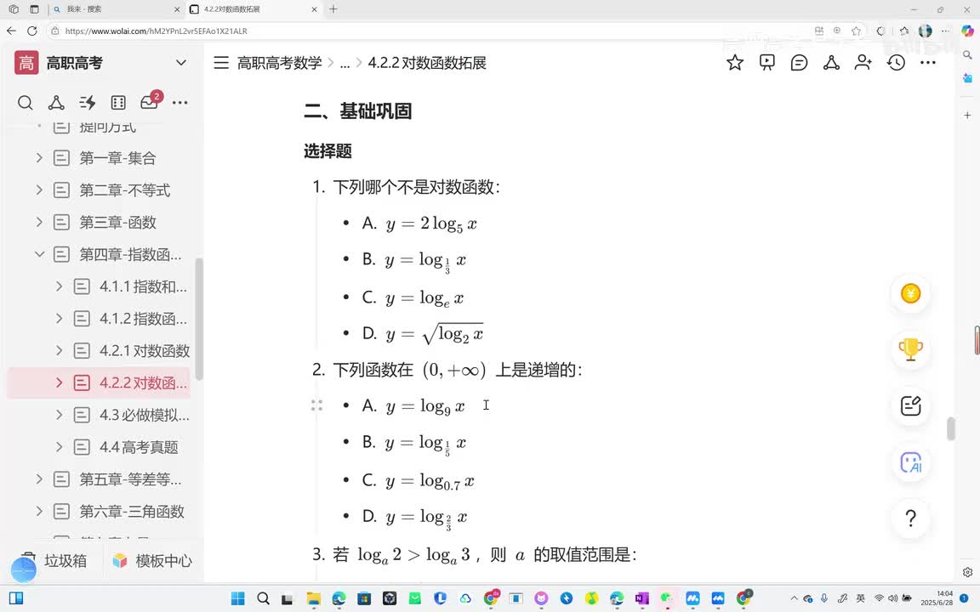Image resolution: width=980 pixels, height=612 pixels.
Task: Open the 垃圾箱 trash
Action: tap(54, 561)
